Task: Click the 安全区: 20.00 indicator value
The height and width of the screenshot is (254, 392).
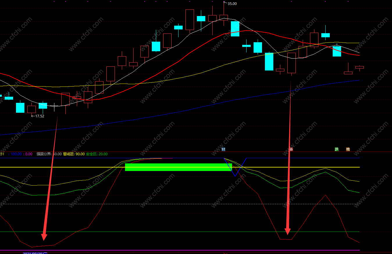Action: click(x=97, y=154)
